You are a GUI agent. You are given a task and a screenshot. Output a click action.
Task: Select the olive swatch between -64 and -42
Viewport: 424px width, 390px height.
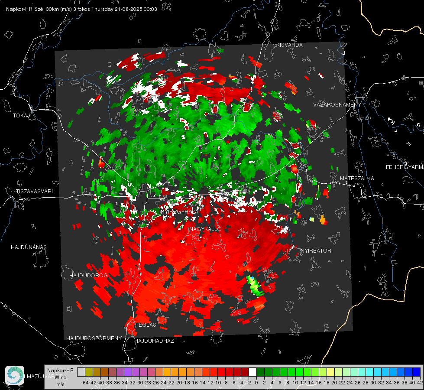89,372
